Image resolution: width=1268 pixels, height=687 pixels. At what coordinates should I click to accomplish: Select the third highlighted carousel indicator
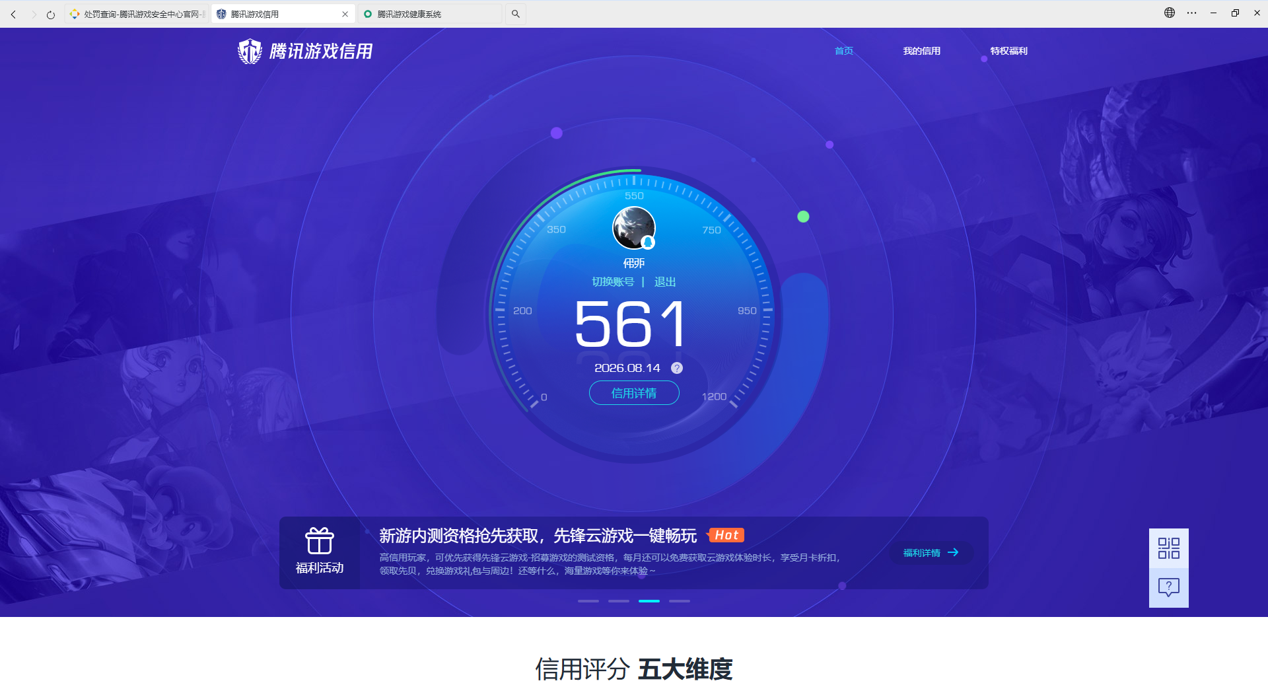point(649,601)
